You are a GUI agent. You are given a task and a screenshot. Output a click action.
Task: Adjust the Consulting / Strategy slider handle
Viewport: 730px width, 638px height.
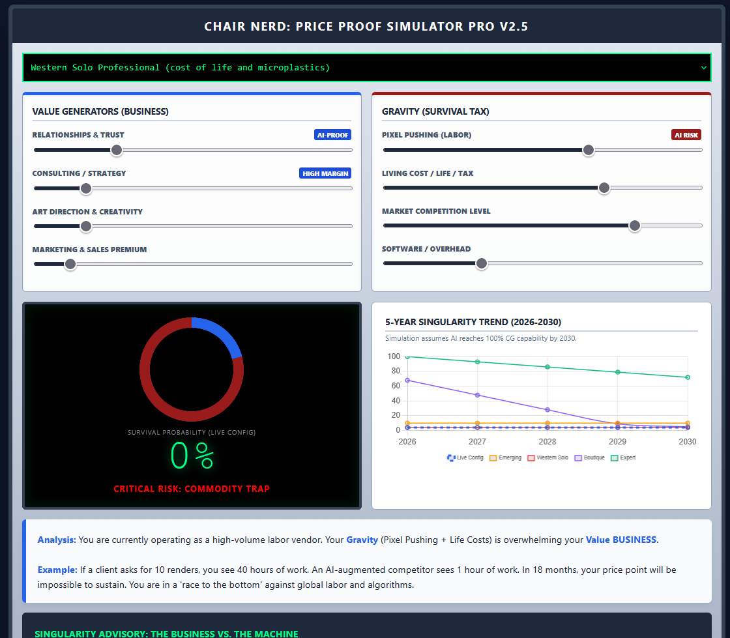[85, 188]
